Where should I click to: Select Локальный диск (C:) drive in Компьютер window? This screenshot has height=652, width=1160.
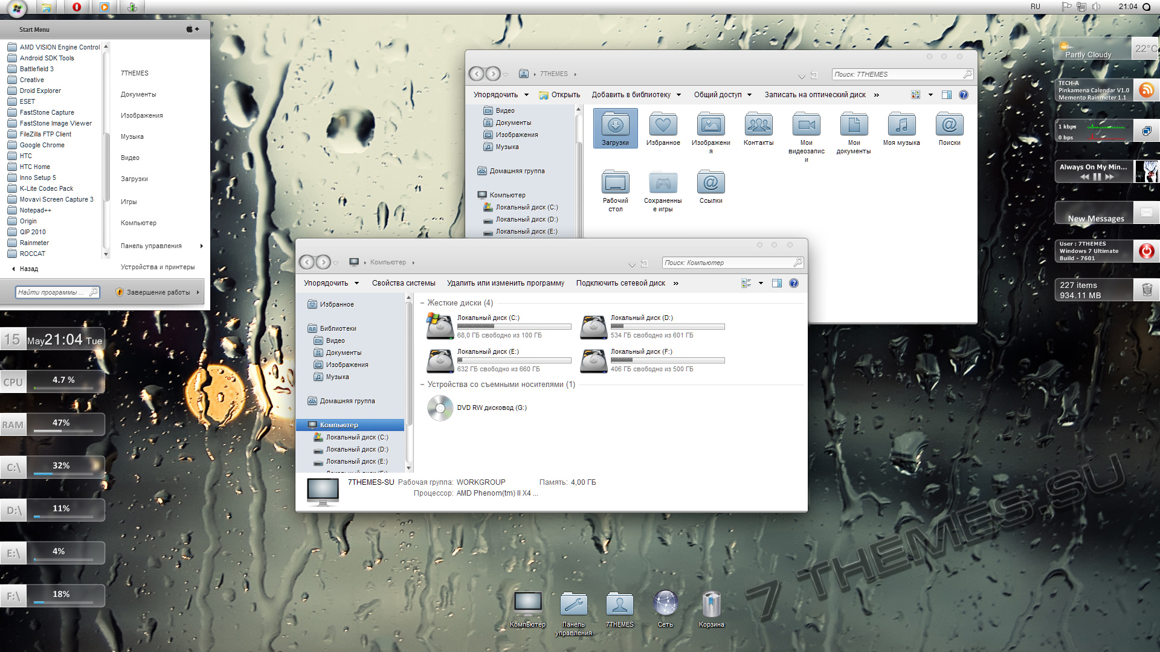click(x=499, y=326)
